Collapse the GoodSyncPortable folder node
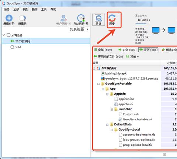The image size is (177, 159). click(98, 84)
